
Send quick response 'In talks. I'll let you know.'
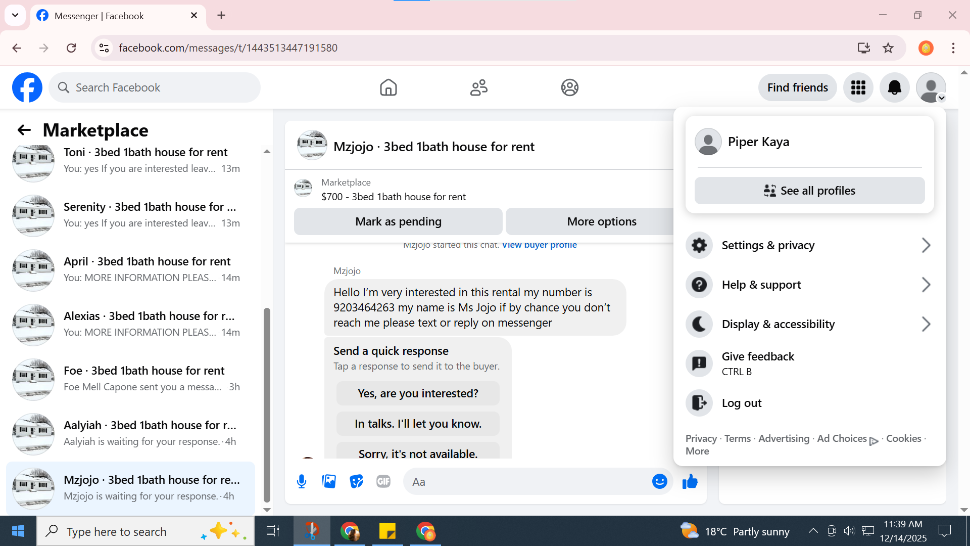pyautogui.click(x=418, y=424)
